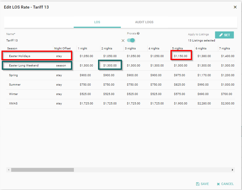Open Night Offset for Winter season
242x190 pixels.
[x=59, y=94]
